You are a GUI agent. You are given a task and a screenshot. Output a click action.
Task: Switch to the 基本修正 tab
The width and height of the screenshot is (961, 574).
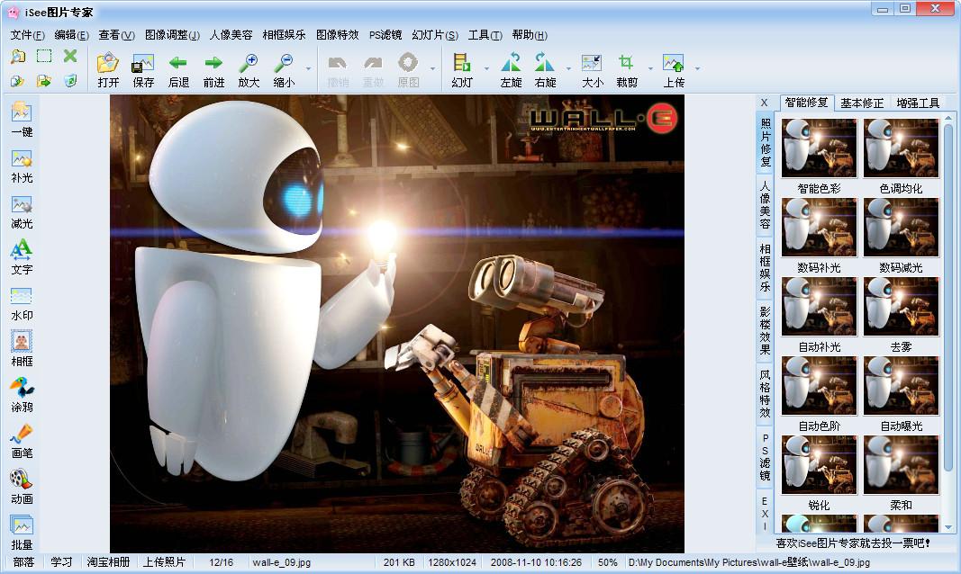(862, 103)
